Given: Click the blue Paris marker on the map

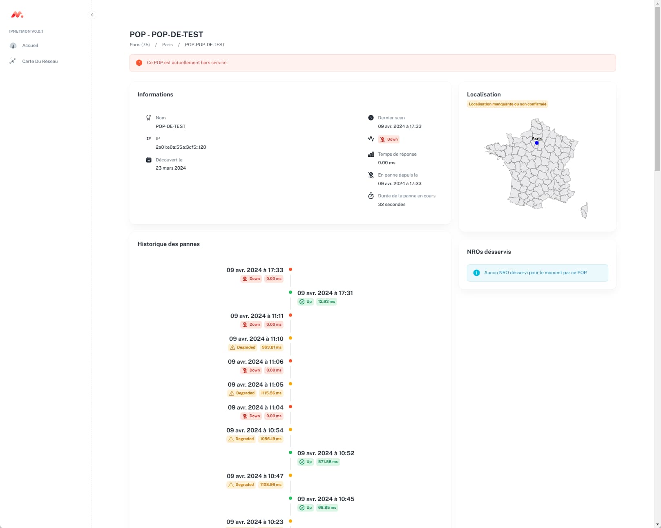Looking at the screenshot, I should [x=537, y=143].
